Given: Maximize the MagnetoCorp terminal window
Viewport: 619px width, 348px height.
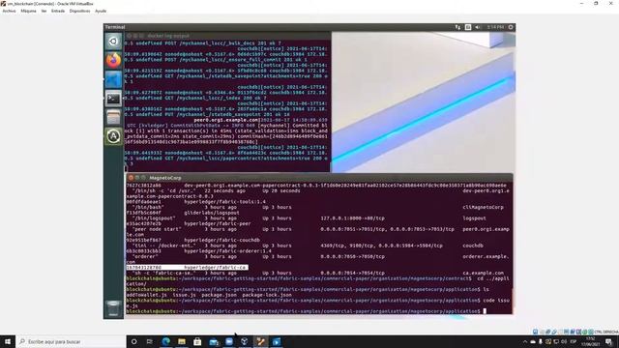Looking at the screenshot, I should (143, 178).
